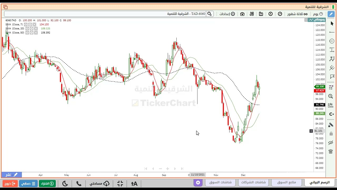The width and height of the screenshot is (337, 190).
Task: Click the symbol search magnifier icon
Action: 210,14
